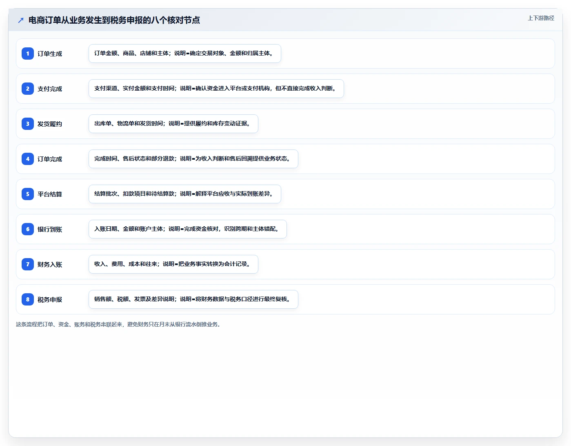Click the step 2 number badge
This screenshot has width=571, height=446.
tap(28, 89)
